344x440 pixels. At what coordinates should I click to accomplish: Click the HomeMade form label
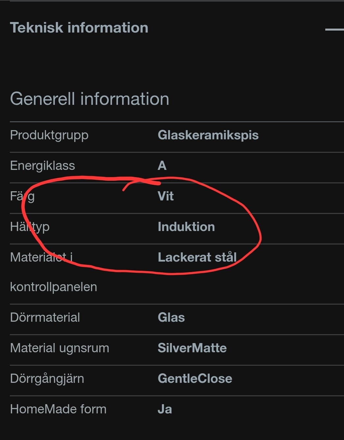[58, 409]
